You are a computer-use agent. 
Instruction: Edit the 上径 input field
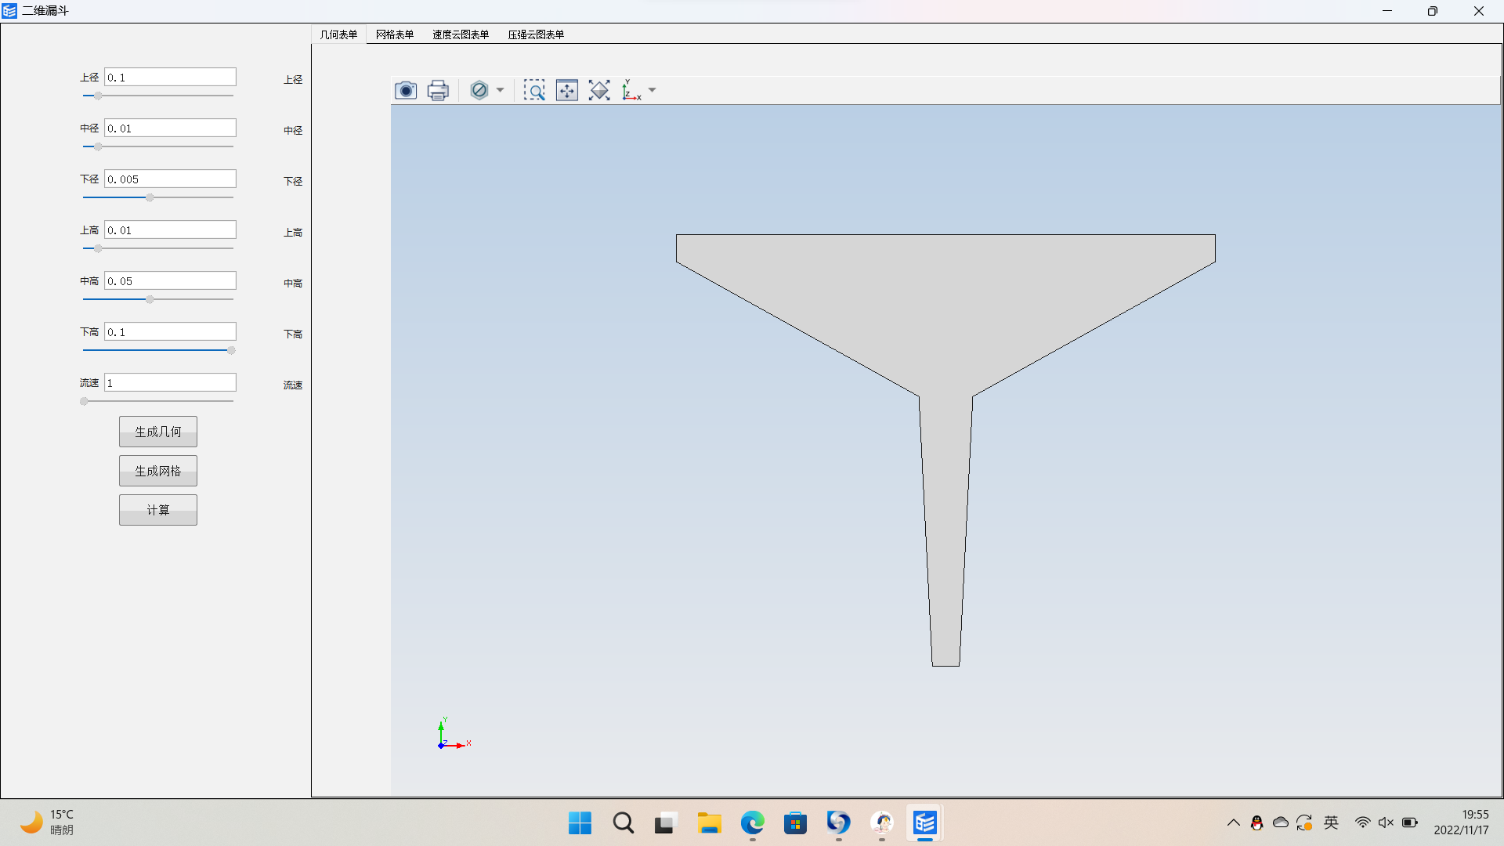pos(169,77)
